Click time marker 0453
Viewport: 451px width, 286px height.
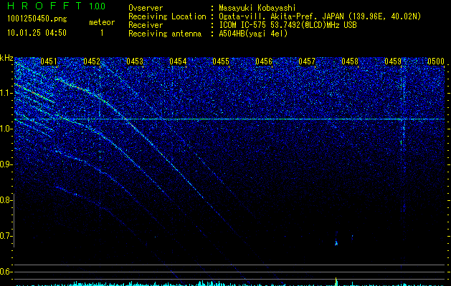(135, 61)
